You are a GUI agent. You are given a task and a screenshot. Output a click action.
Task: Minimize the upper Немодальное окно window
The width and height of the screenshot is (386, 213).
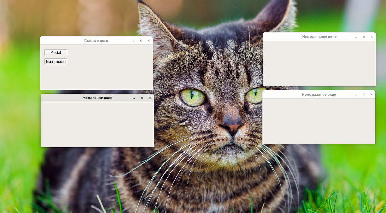[x=356, y=37]
